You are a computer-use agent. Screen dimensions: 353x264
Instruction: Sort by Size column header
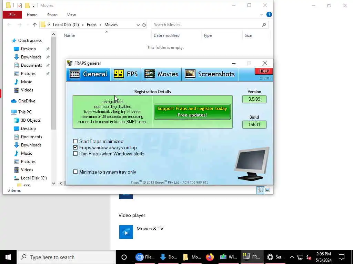click(x=248, y=35)
